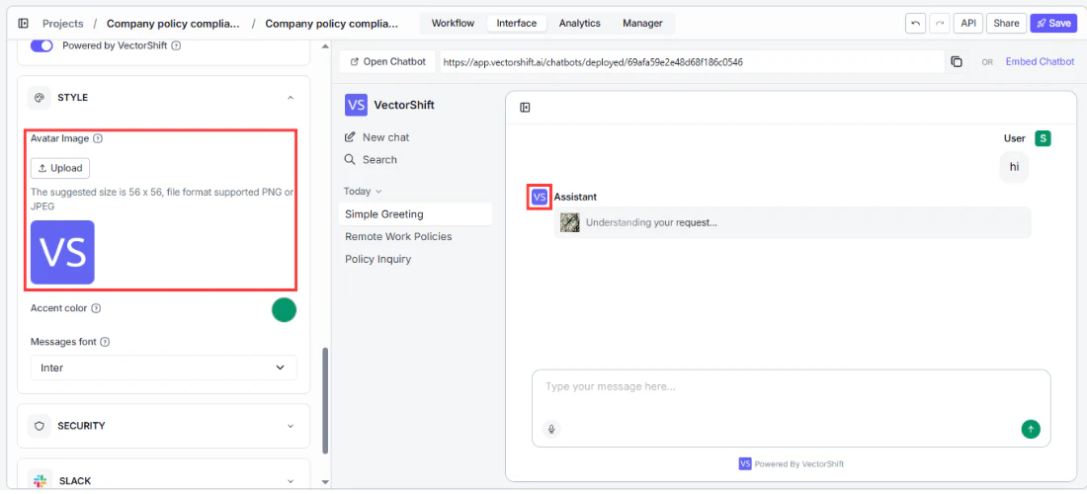This screenshot has width=1087, height=494.
Task: Click the Assistant VS avatar icon
Action: click(x=540, y=197)
